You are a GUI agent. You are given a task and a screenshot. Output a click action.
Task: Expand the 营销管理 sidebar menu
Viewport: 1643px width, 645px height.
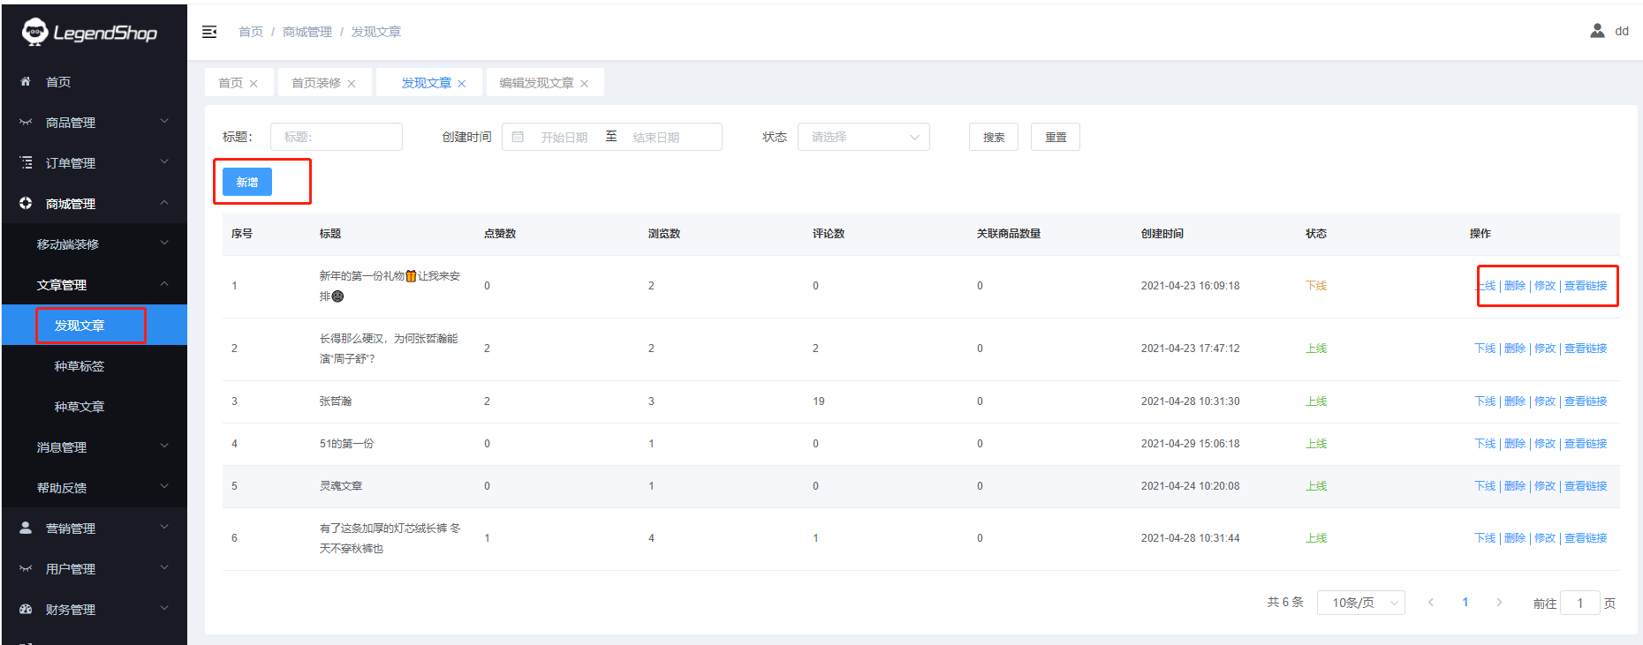94,528
